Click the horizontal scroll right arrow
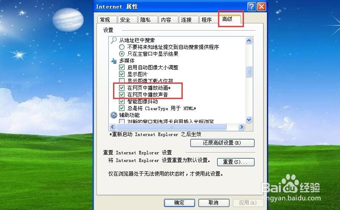This screenshot has height=210, width=340. tap(241, 127)
